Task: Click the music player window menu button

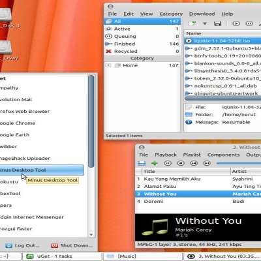Action: pos(142,147)
